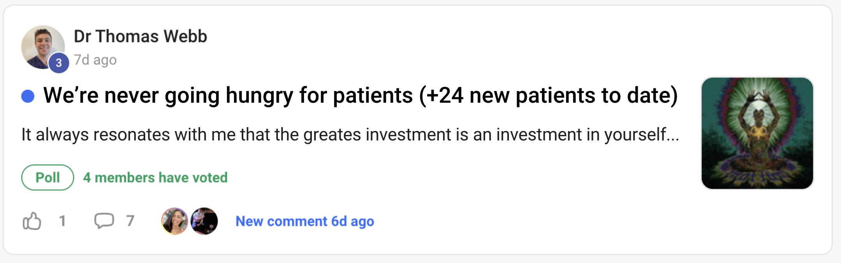Viewport: 841px width, 263px height.
Task: Click the first commenter's avatar
Action: point(174,221)
